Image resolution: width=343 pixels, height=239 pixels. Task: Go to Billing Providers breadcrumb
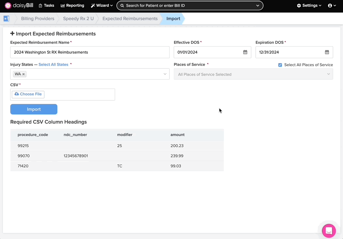click(38, 19)
